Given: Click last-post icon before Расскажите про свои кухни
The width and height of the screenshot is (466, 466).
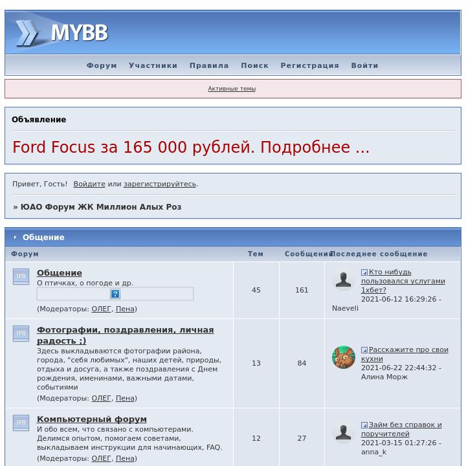Looking at the screenshot, I should tap(364, 350).
